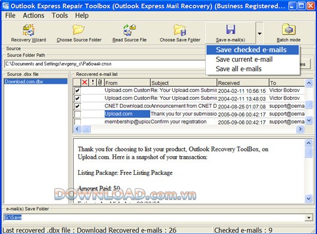This screenshot has width=317, height=234.
Task: Click e-mail list scroll right arrow
Action: (x=300, y=129)
